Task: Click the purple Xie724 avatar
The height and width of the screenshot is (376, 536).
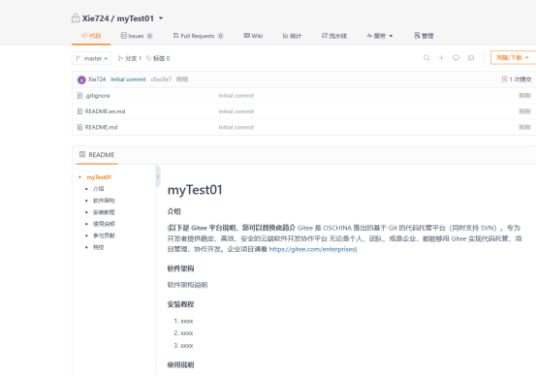Action: (x=81, y=79)
